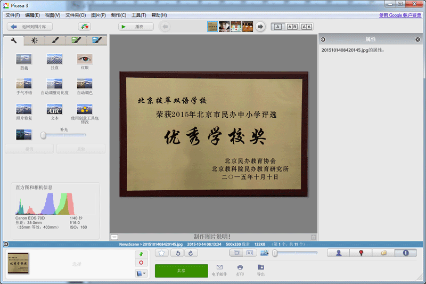Switch to A A duplicate comparison view
The image size is (426, 284).
(307, 27)
